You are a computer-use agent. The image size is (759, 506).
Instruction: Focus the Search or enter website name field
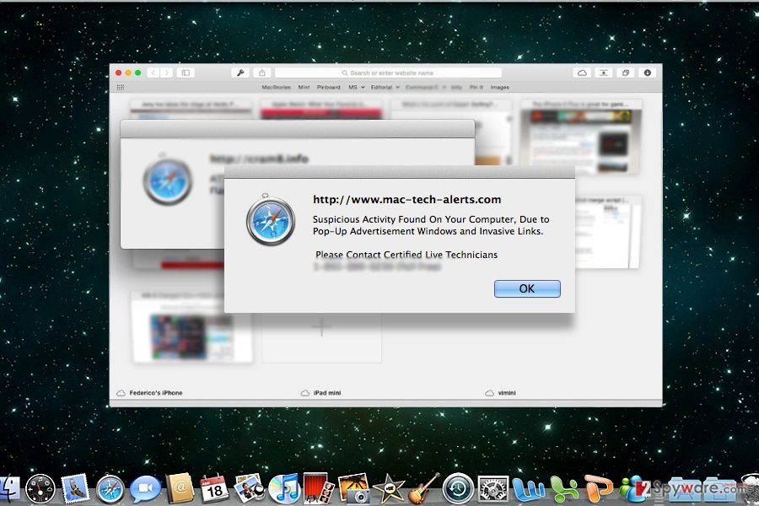click(x=388, y=73)
